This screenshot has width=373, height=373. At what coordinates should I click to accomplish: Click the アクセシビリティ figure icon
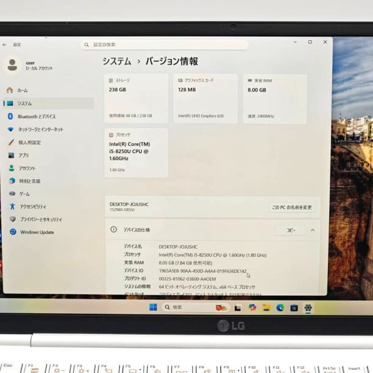click(12, 207)
